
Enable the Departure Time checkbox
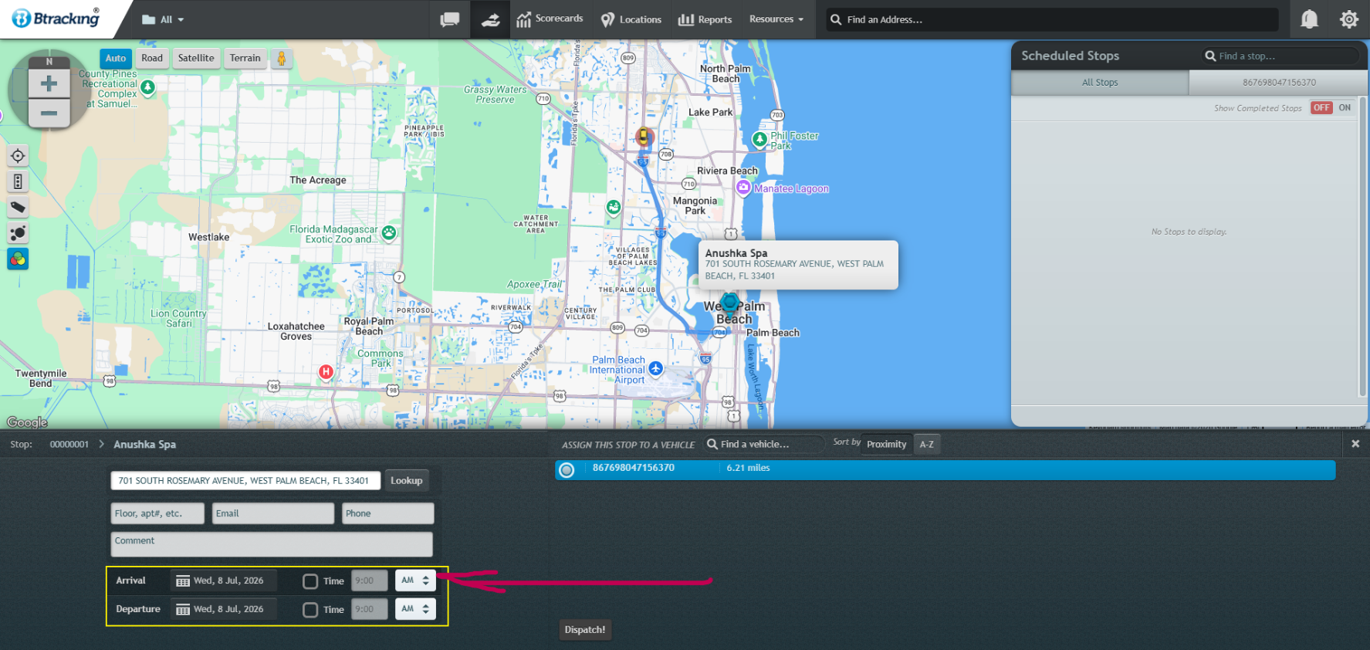[x=310, y=610]
